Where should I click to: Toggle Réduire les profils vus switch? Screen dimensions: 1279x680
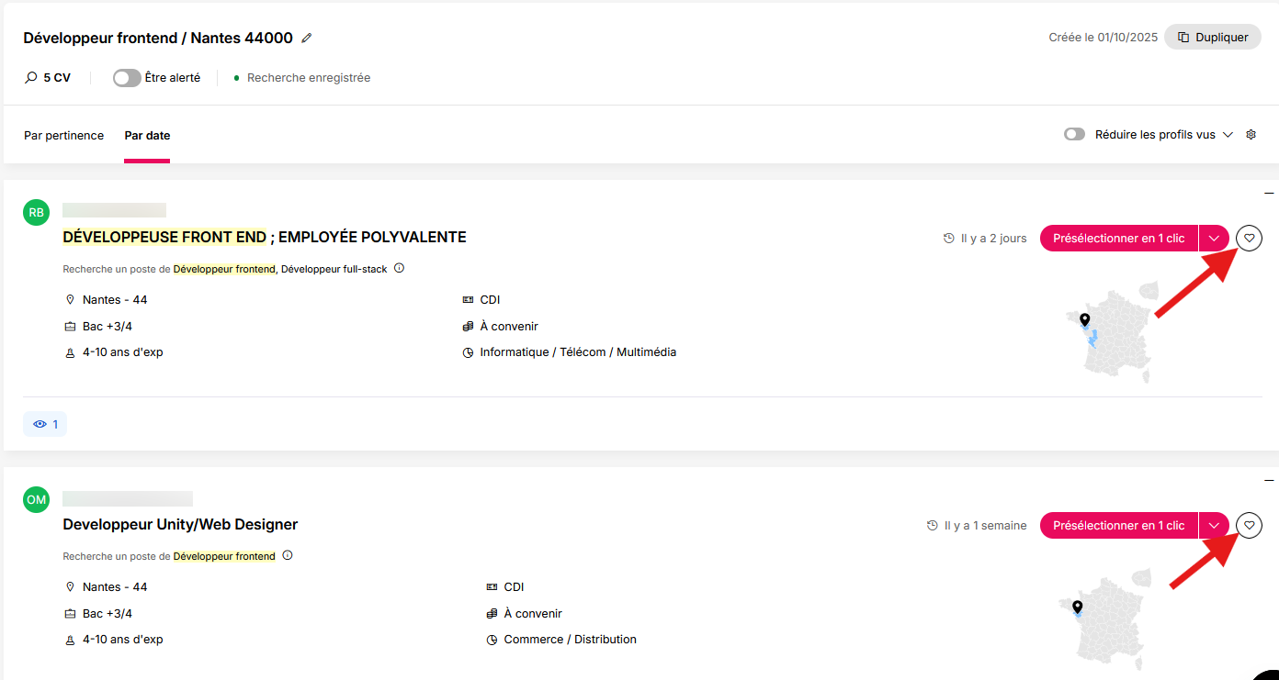coord(1074,135)
